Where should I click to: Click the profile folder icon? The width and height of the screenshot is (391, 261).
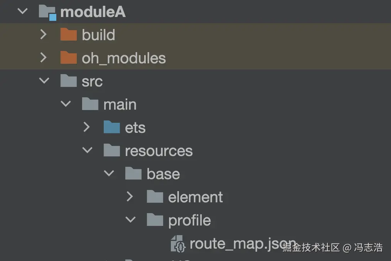click(155, 220)
